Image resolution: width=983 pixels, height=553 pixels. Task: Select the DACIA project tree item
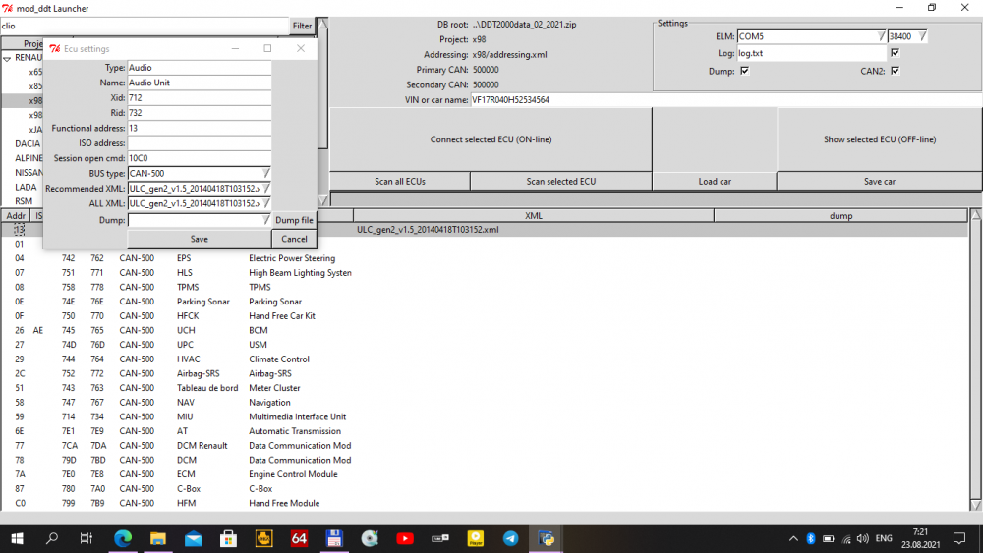[28, 143]
